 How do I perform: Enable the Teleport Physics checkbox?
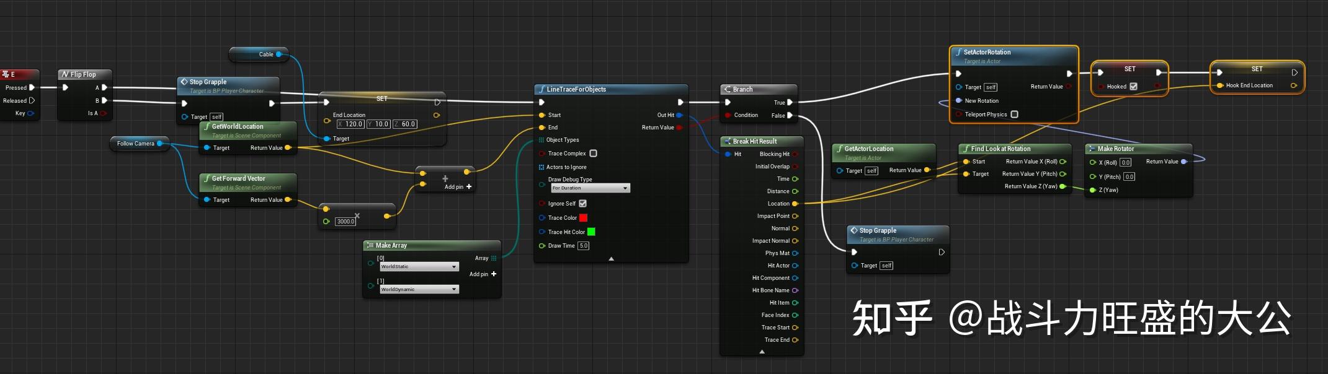click(1014, 115)
